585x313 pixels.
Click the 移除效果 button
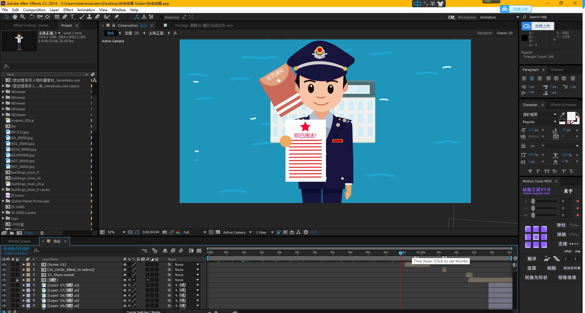pyautogui.click(x=567, y=278)
